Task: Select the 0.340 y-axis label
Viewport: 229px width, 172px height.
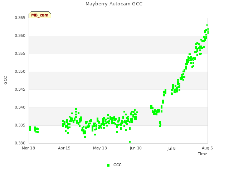Action: click(x=20, y=107)
